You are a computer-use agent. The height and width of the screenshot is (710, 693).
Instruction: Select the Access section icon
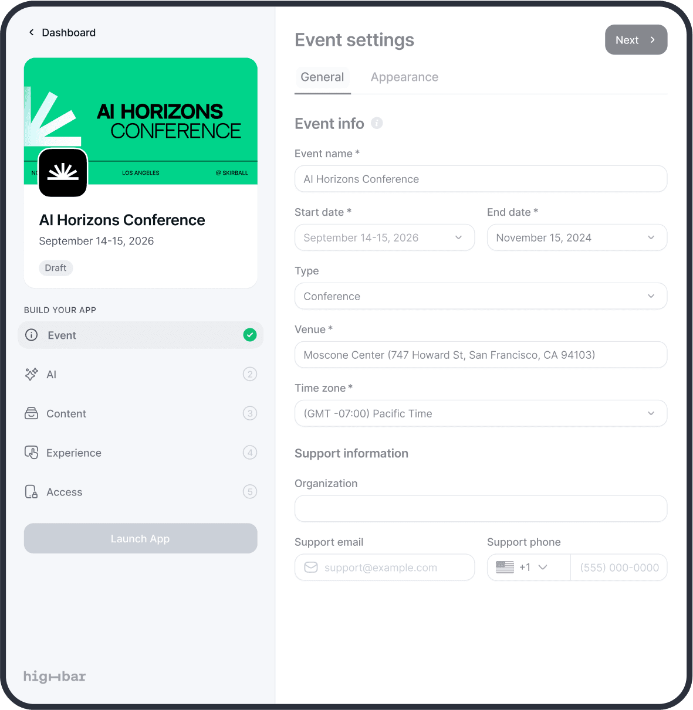pos(31,491)
